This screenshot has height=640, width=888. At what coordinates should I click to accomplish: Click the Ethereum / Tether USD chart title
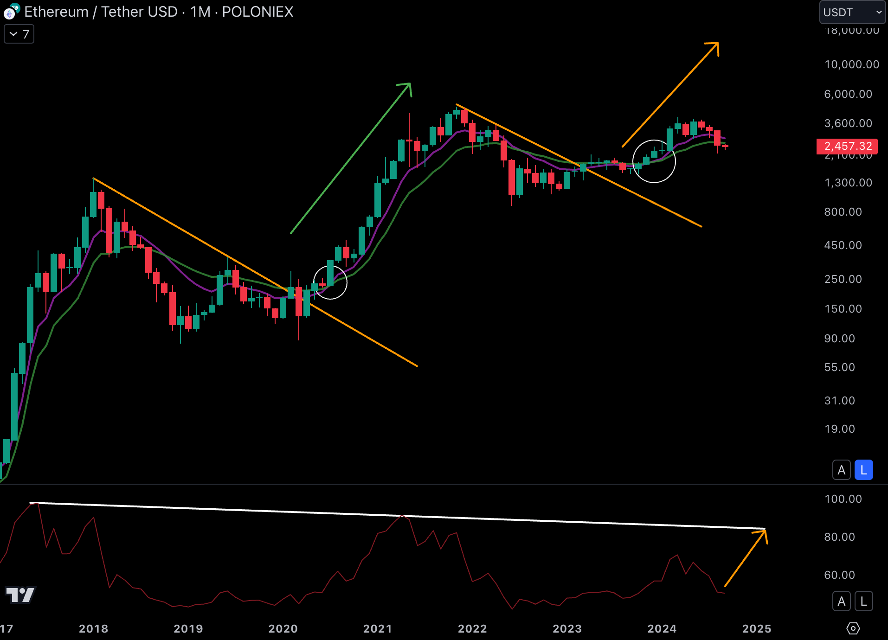[159, 12]
